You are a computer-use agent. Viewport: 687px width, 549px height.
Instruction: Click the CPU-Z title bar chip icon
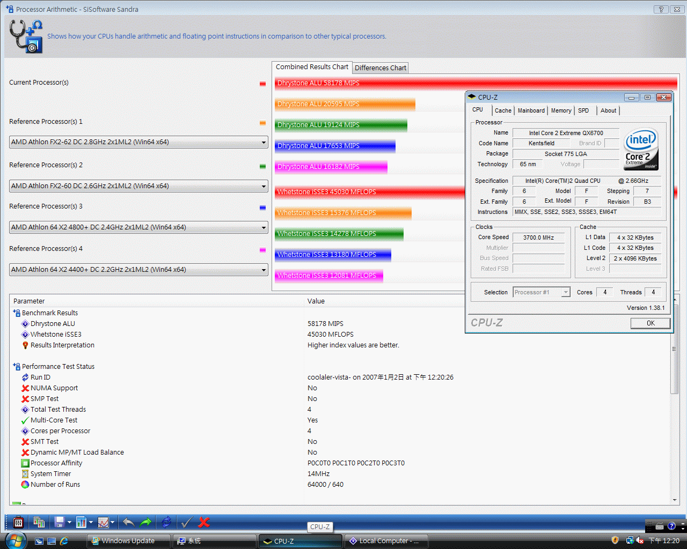point(472,97)
